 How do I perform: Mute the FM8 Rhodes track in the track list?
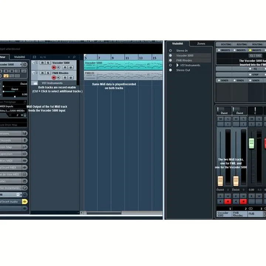click(42, 73)
